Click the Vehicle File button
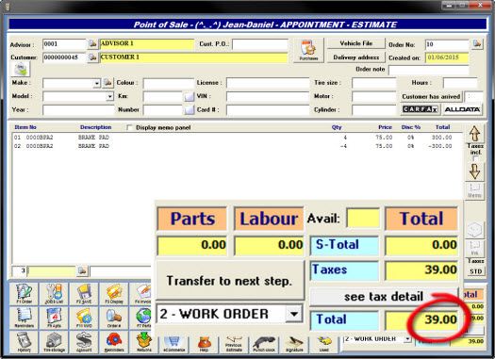The width and height of the screenshot is (495, 359). click(356, 43)
